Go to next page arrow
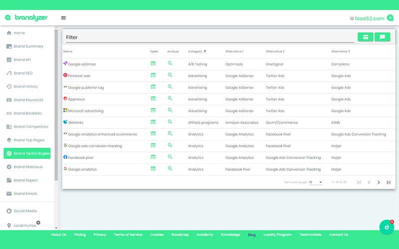 (379, 182)
